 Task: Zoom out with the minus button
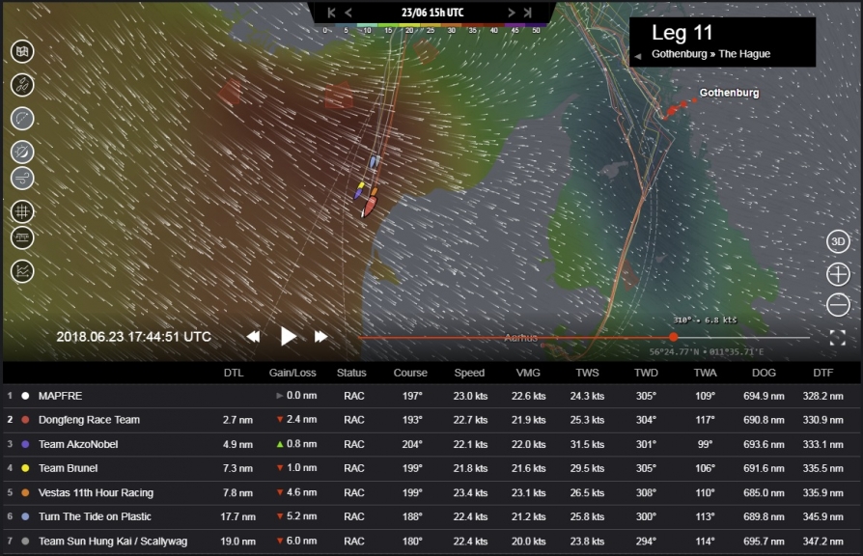(x=838, y=304)
